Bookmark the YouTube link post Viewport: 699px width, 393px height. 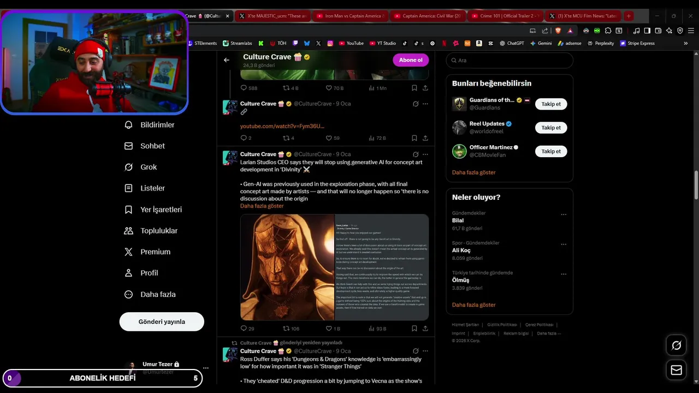[x=414, y=138]
